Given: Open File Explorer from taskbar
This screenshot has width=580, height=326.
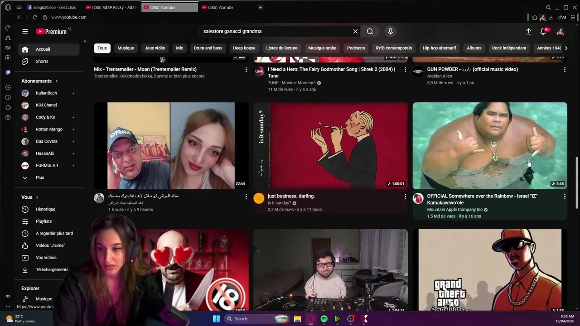Looking at the screenshot, I should [x=297, y=319].
